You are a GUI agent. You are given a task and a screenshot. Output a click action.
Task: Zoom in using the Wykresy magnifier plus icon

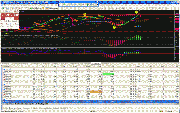click(71, 5)
